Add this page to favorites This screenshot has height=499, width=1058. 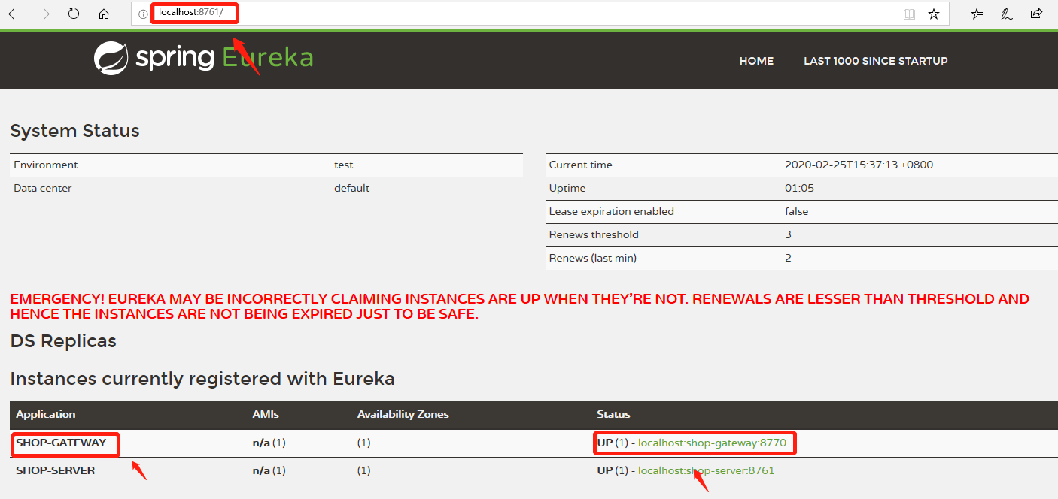934,13
